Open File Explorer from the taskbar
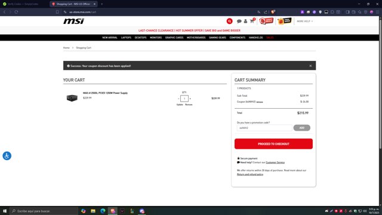Screen dimensions: 382x215 (x=93, y=211)
